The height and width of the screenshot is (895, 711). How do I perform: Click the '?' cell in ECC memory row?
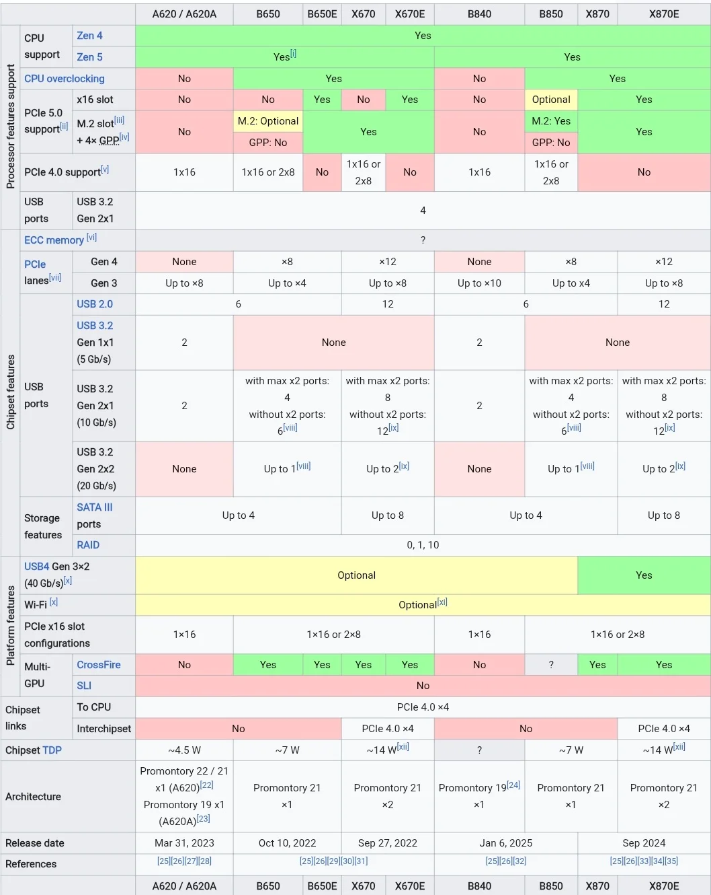[x=423, y=240]
